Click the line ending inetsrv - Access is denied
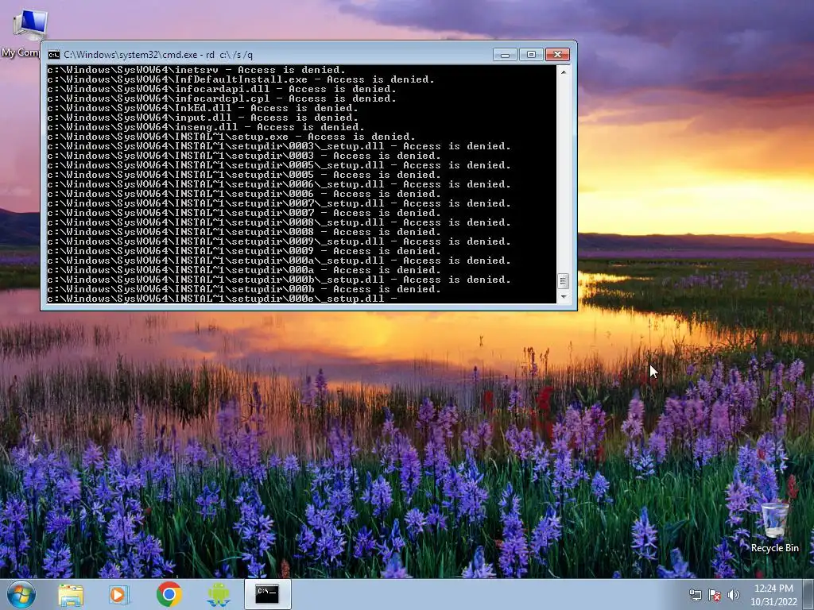Screen dimensions: 814x610 tap(196, 70)
